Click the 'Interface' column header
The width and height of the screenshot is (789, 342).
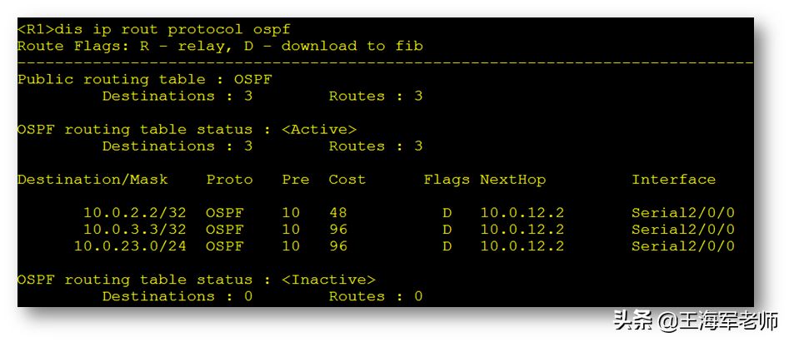point(674,179)
